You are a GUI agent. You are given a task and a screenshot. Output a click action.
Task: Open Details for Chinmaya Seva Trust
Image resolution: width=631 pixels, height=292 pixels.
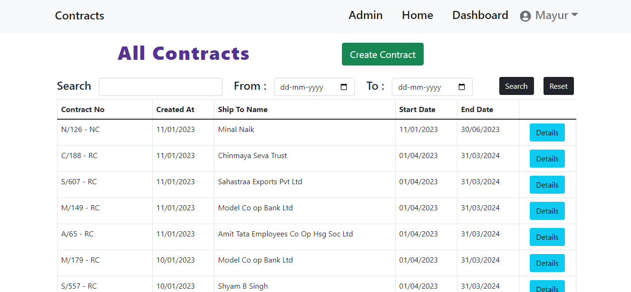pos(547,159)
